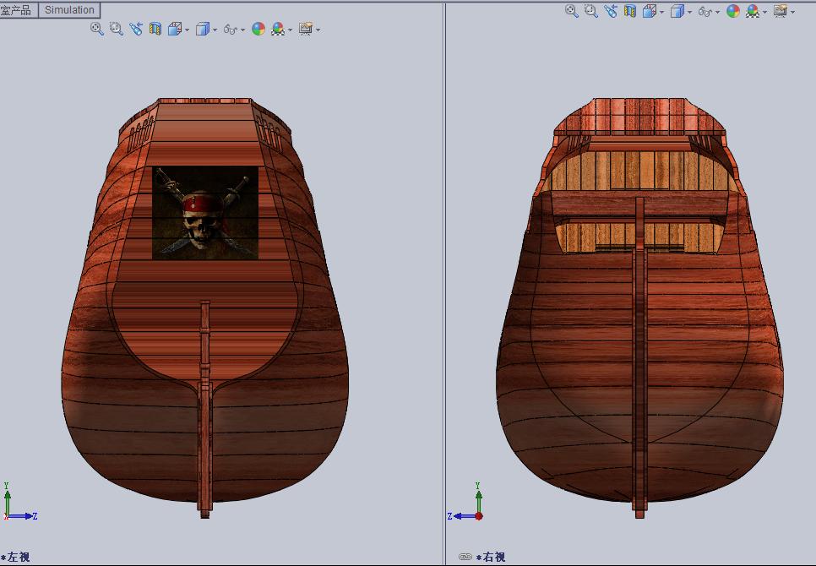This screenshot has height=566, width=816.
Task: Click Hide/Show Items glasses in right viewport
Action: (x=704, y=12)
